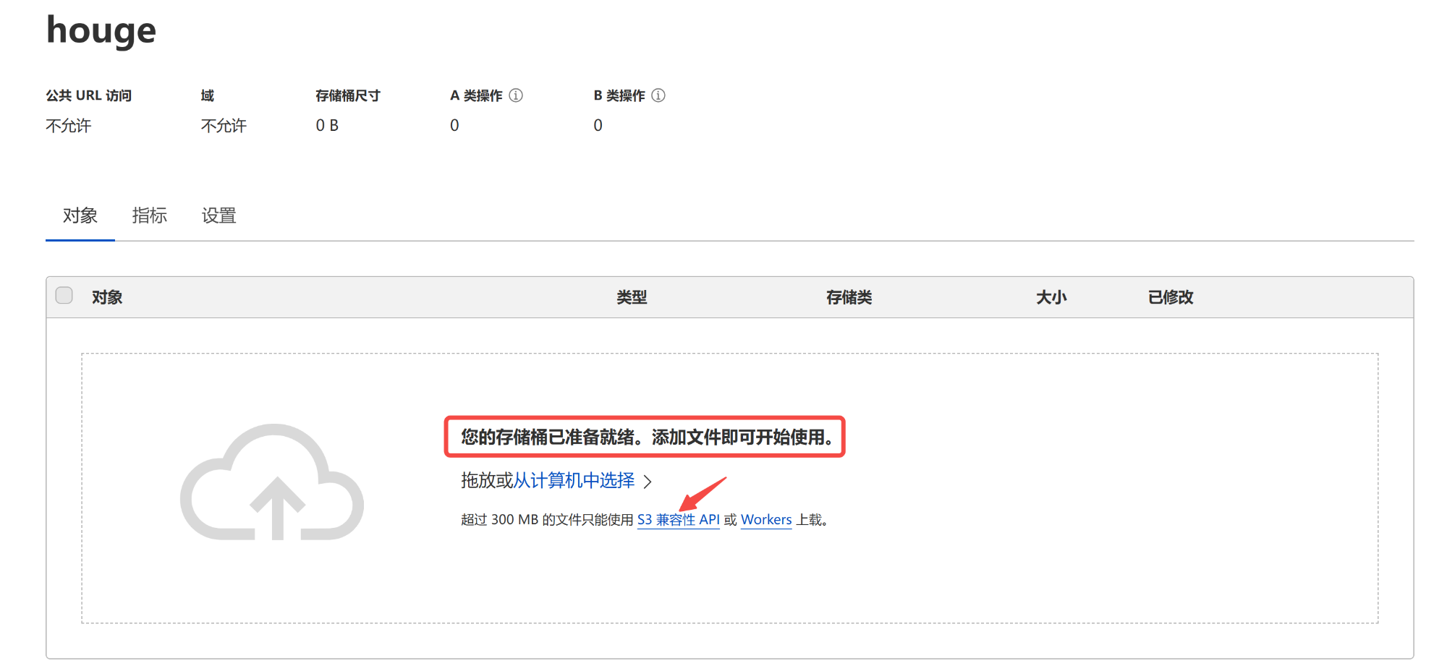Click the 存储桶尺寸 label

[x=348, y=95]
